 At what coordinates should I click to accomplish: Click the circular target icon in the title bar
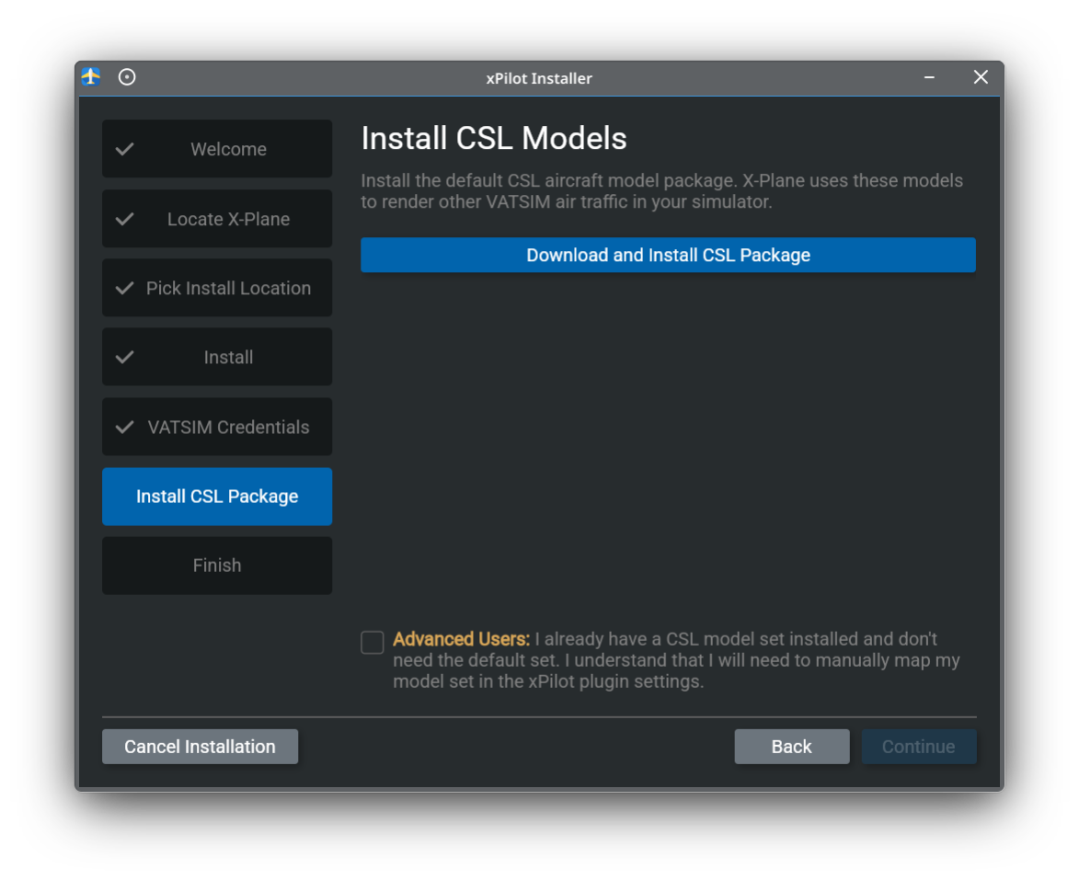[x=127, y=77]
